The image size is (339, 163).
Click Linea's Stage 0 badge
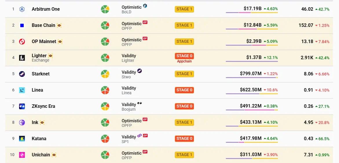click(x=184, y=90)
